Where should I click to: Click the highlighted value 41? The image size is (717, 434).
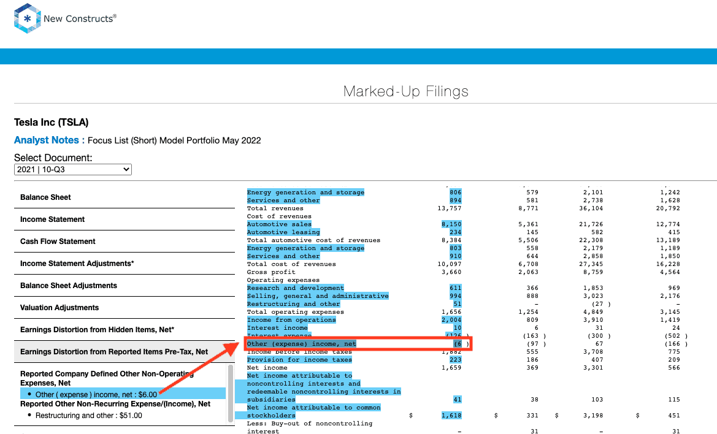[x=458, y=400]
